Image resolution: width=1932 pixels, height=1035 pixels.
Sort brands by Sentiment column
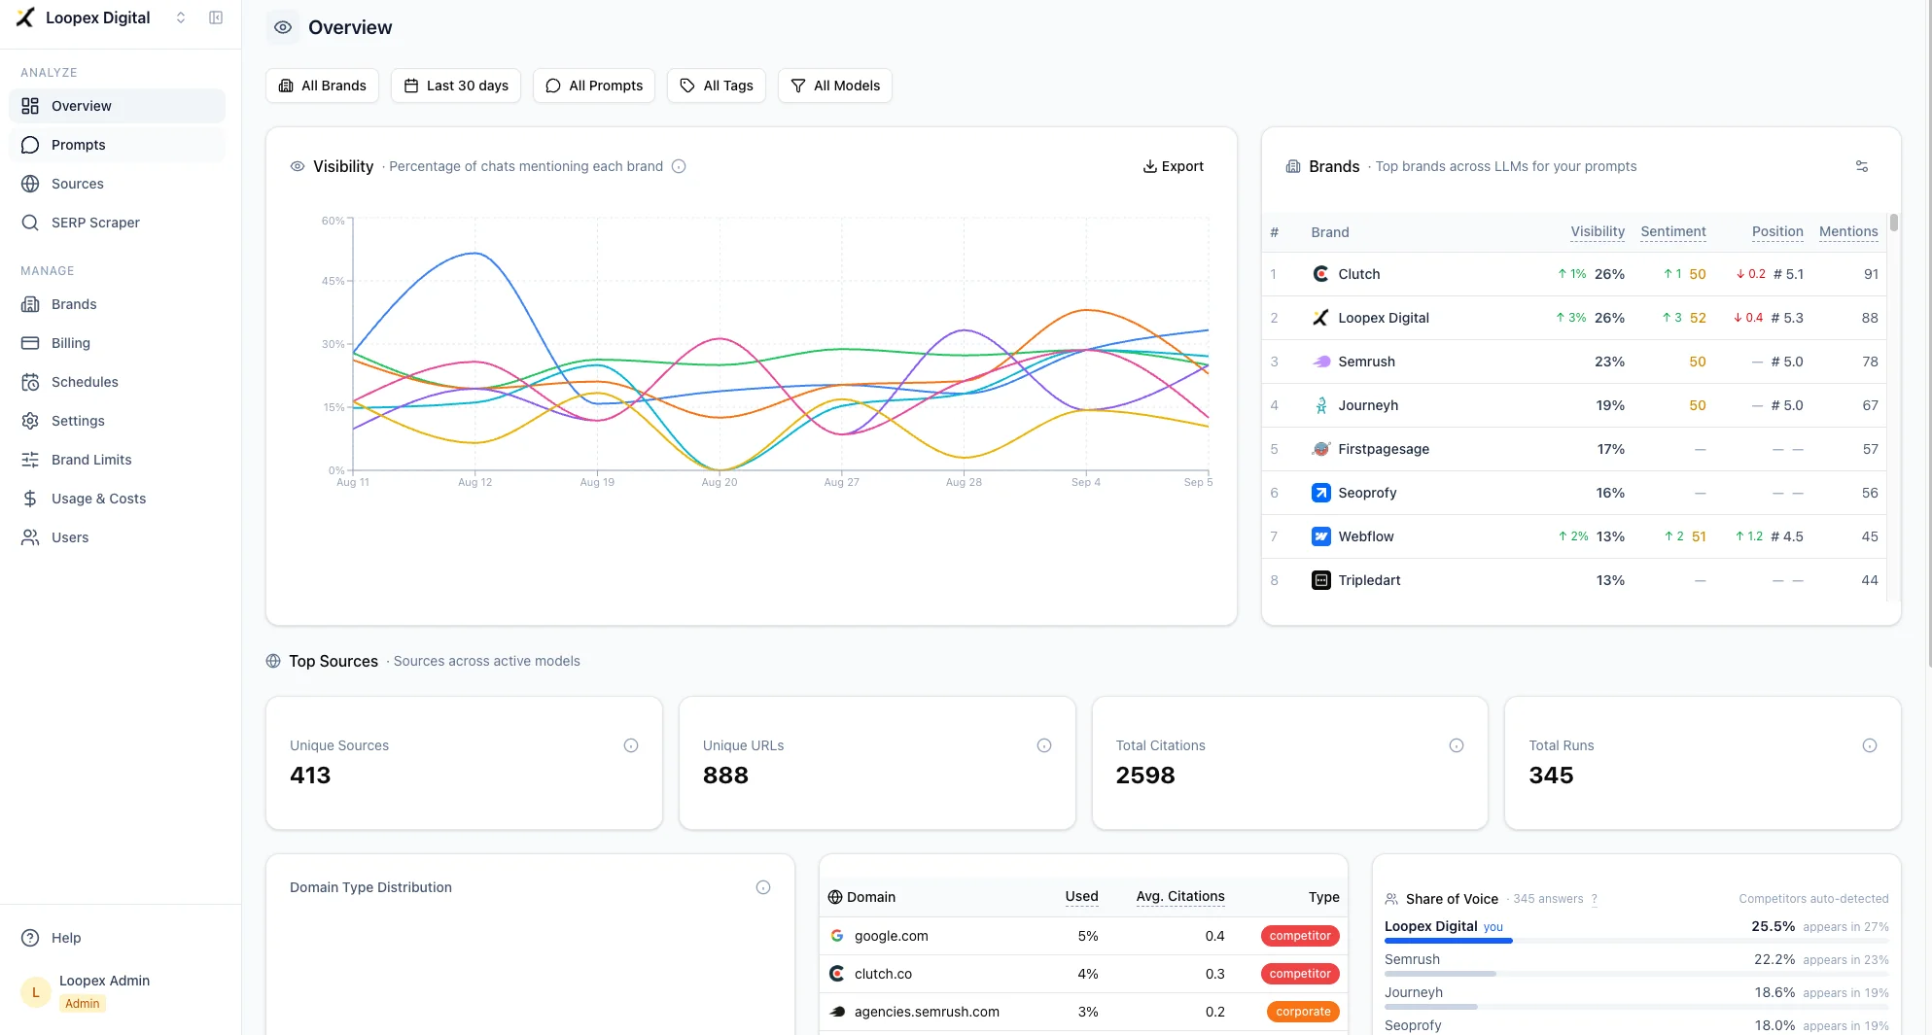(x=1672, y=231)
